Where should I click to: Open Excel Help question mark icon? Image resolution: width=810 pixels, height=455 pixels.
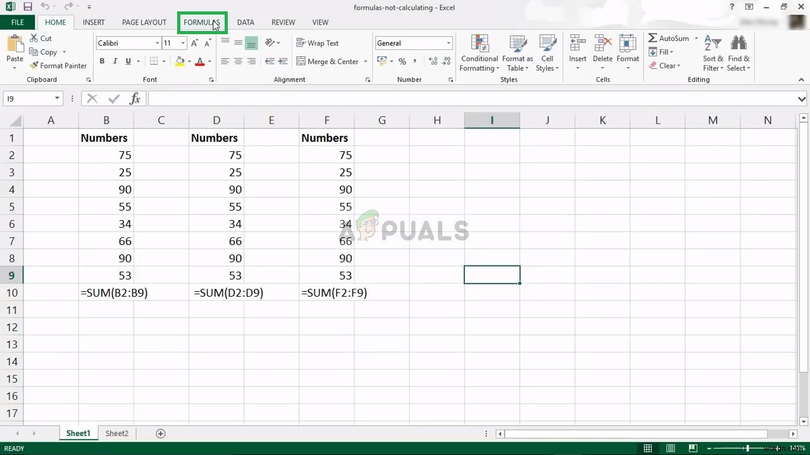[x=733, y=7]
